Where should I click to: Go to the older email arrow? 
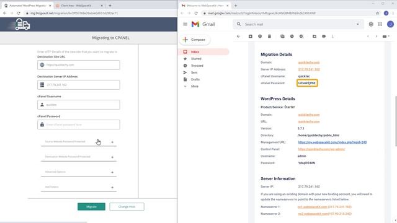(x=377, y=37)
